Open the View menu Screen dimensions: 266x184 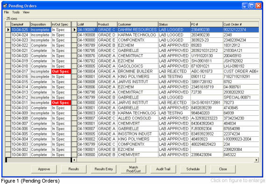click(x=26, y=12)
